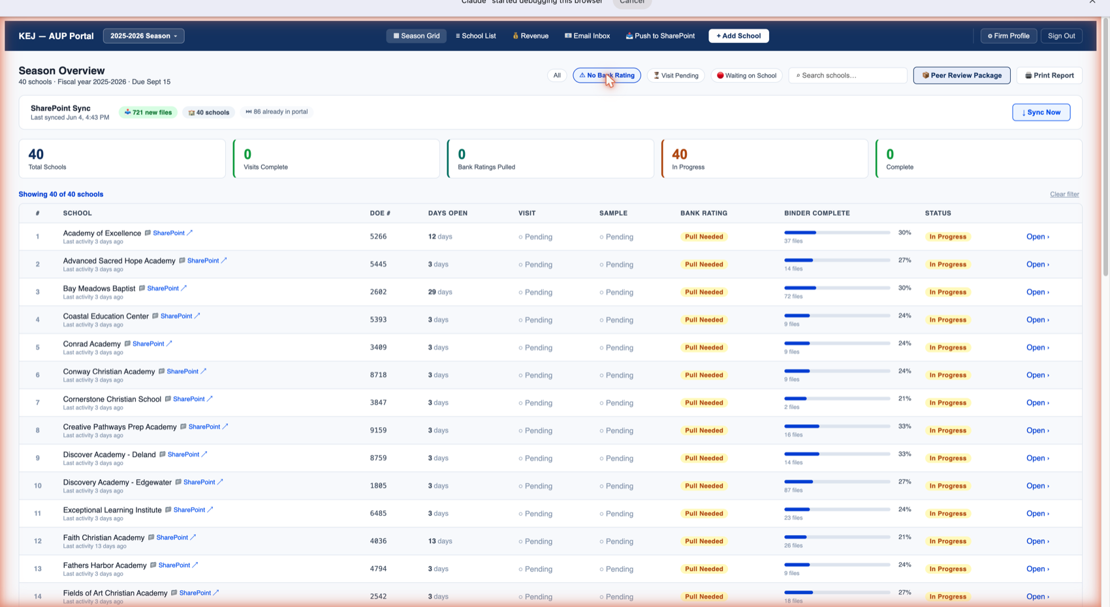
Task: Click visit Pending status for Fathers Harbor Academy
Action: click(535, 569)
